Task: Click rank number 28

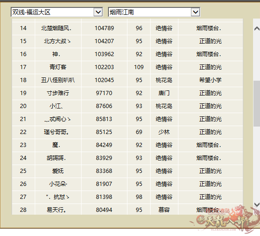Action: click(x=23, y=210)
